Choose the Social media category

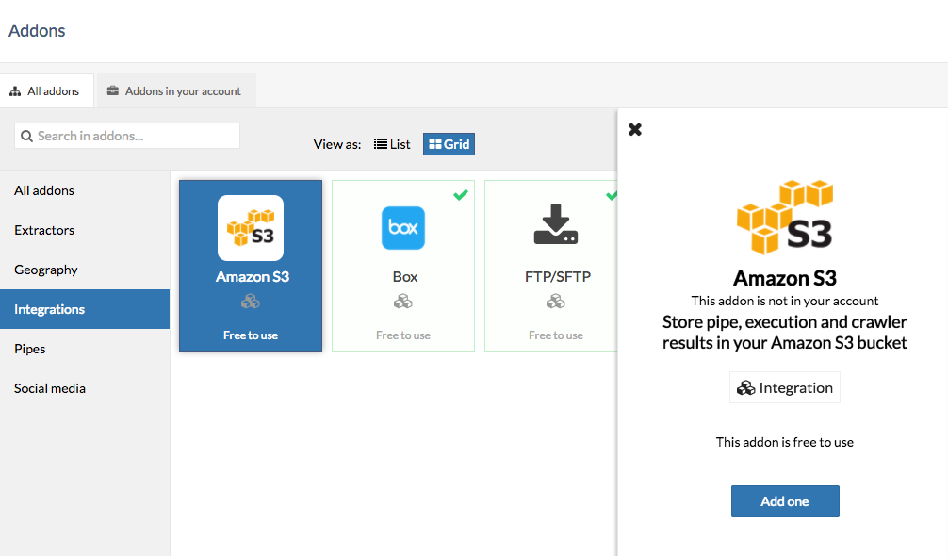pyautogui.click(x=49, y=387)
